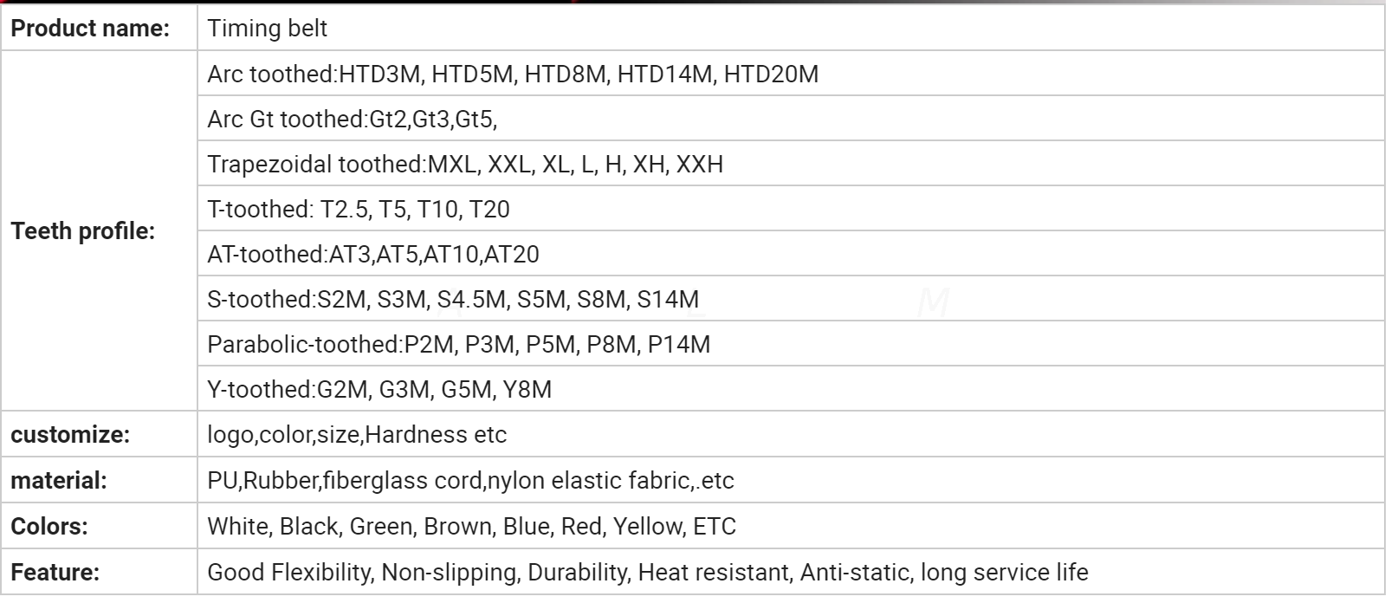The width and height of the screenshot is (1391, 603).
Task: Select the Parabolic-toothed P2M row
Action: tap(459, 345)
